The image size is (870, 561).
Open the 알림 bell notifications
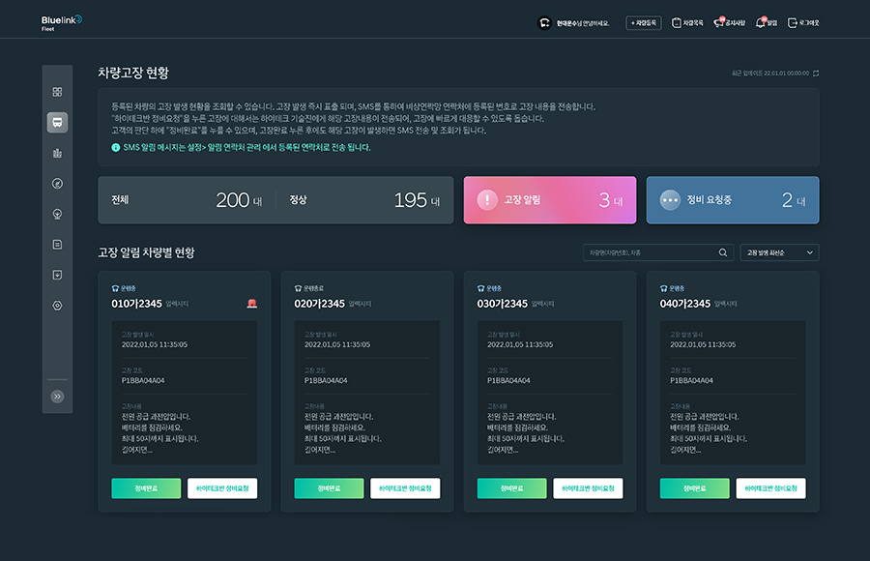[766, 22]
